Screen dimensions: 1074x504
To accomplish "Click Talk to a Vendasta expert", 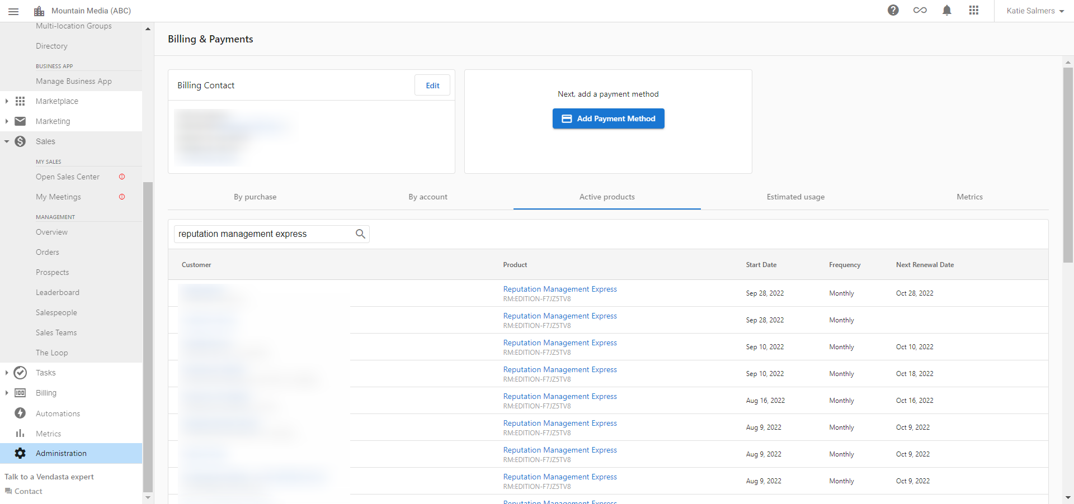I will point(49,477).
